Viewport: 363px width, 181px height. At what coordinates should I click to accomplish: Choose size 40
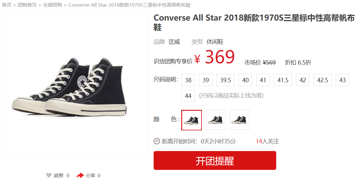245,80
